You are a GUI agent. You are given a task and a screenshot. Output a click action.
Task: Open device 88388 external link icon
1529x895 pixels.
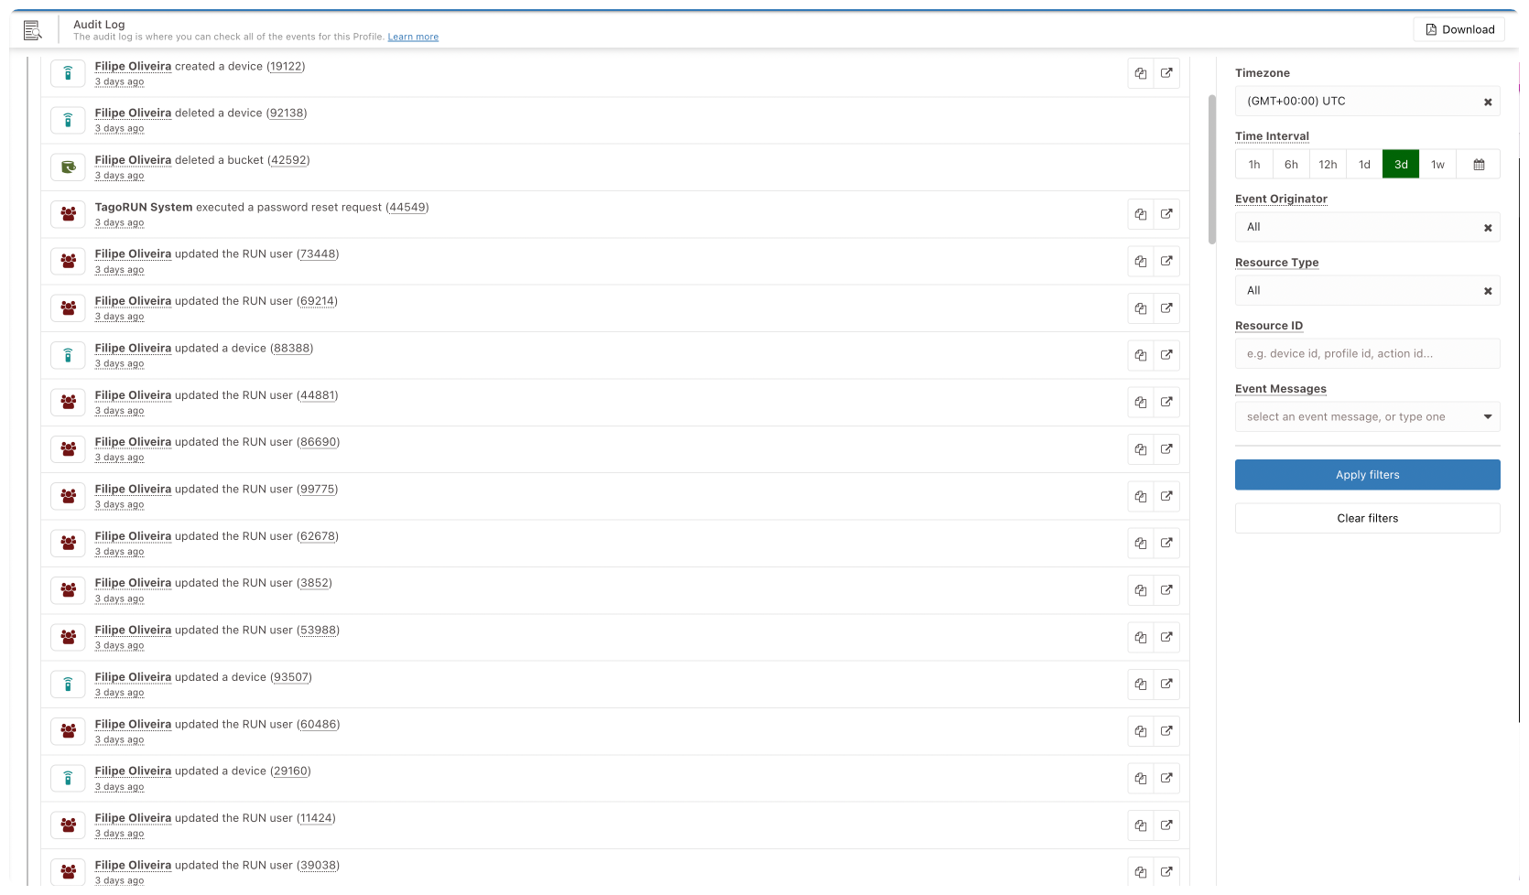pos(1166,355)
